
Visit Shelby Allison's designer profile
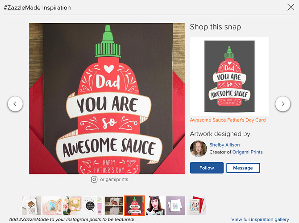224,145
